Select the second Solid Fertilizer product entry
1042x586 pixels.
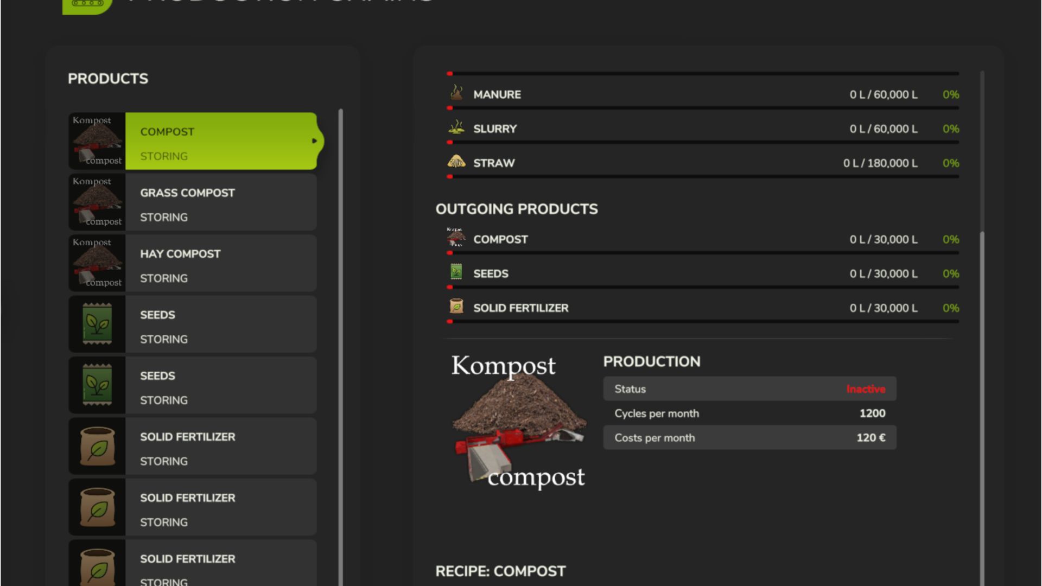tap(220, 507)
